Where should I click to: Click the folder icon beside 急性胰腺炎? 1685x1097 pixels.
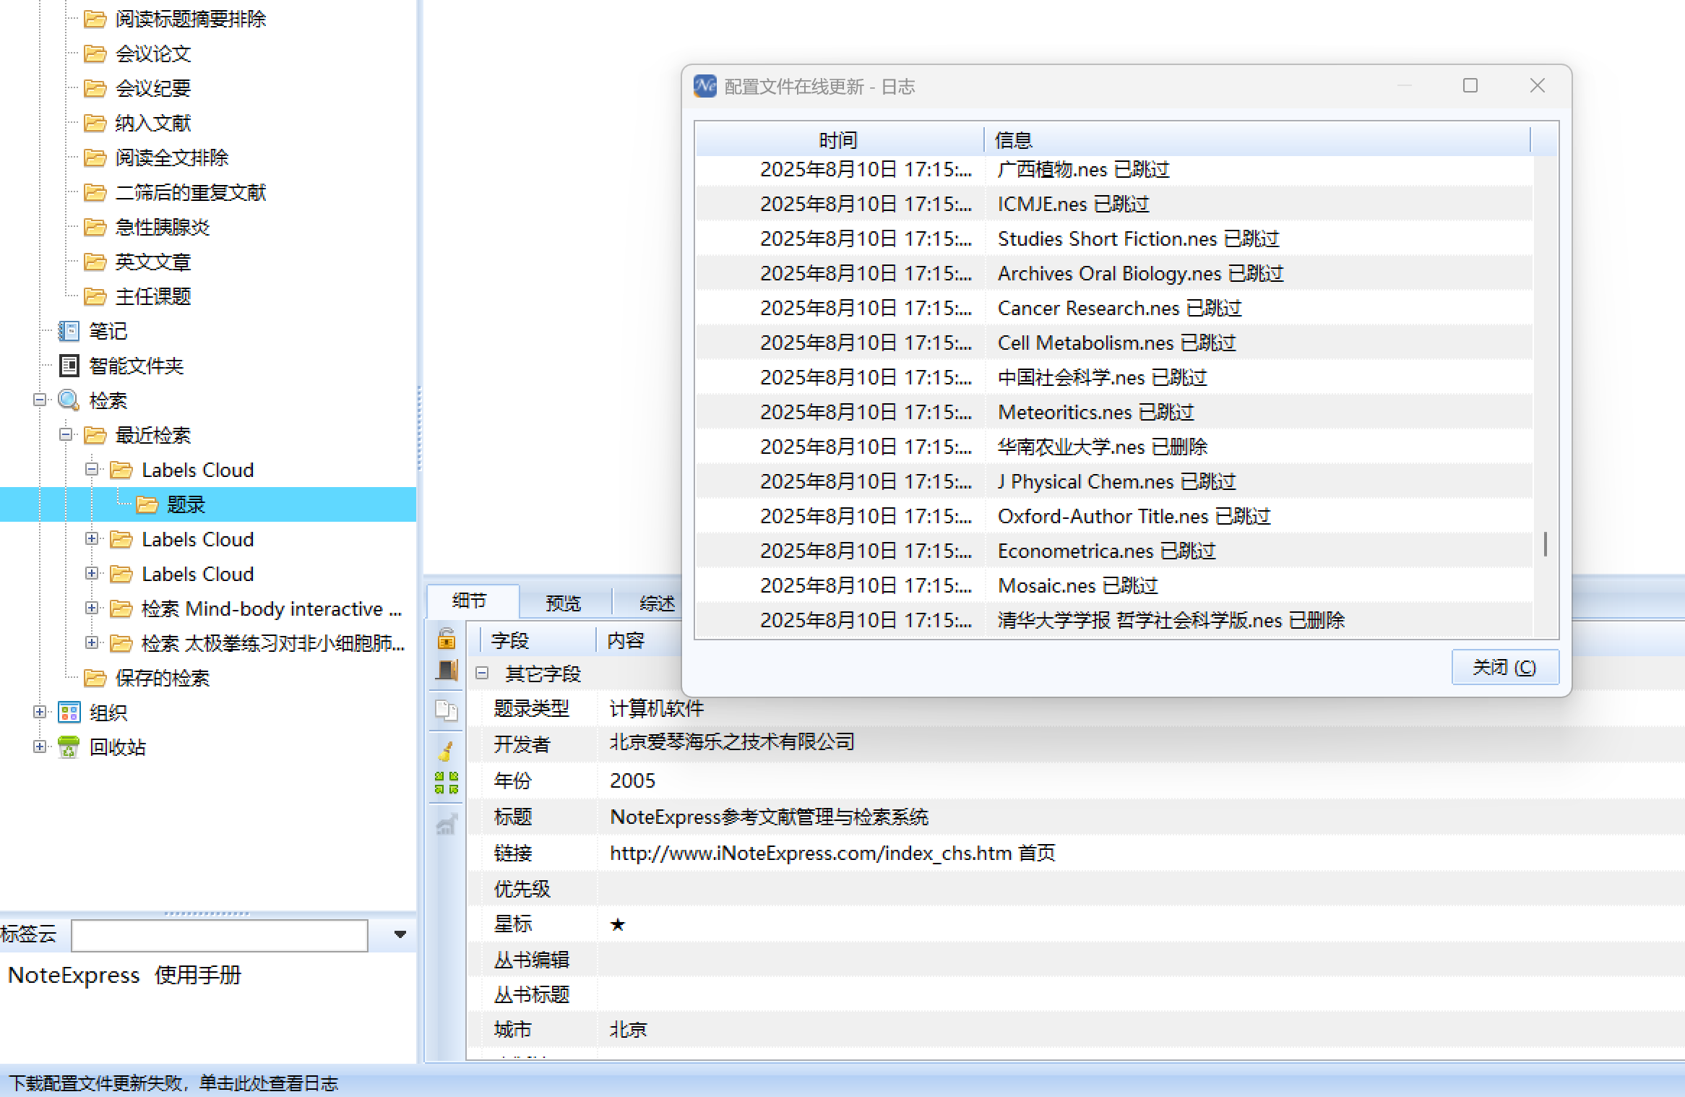[x=95, y=227]
